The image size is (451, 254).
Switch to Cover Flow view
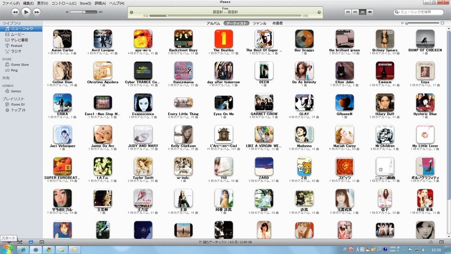(370, 12)
